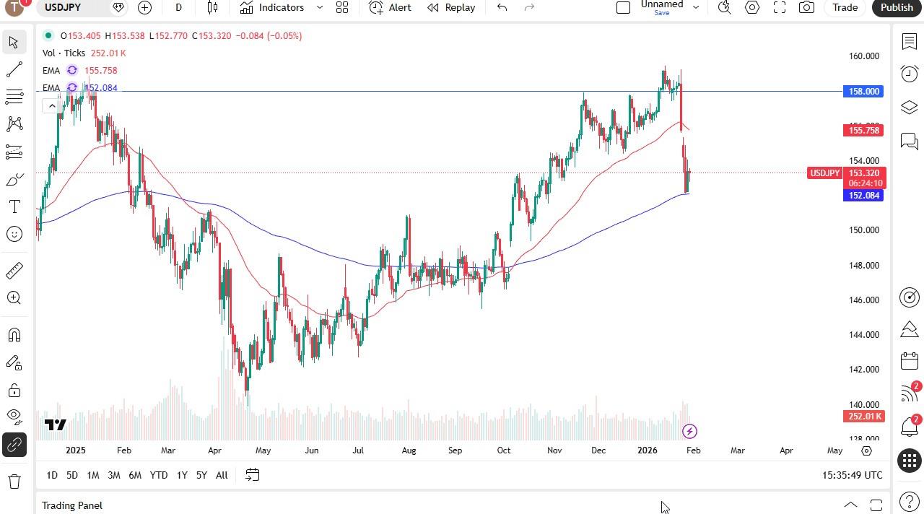Open the chart interval dropdown

(178, 7)
